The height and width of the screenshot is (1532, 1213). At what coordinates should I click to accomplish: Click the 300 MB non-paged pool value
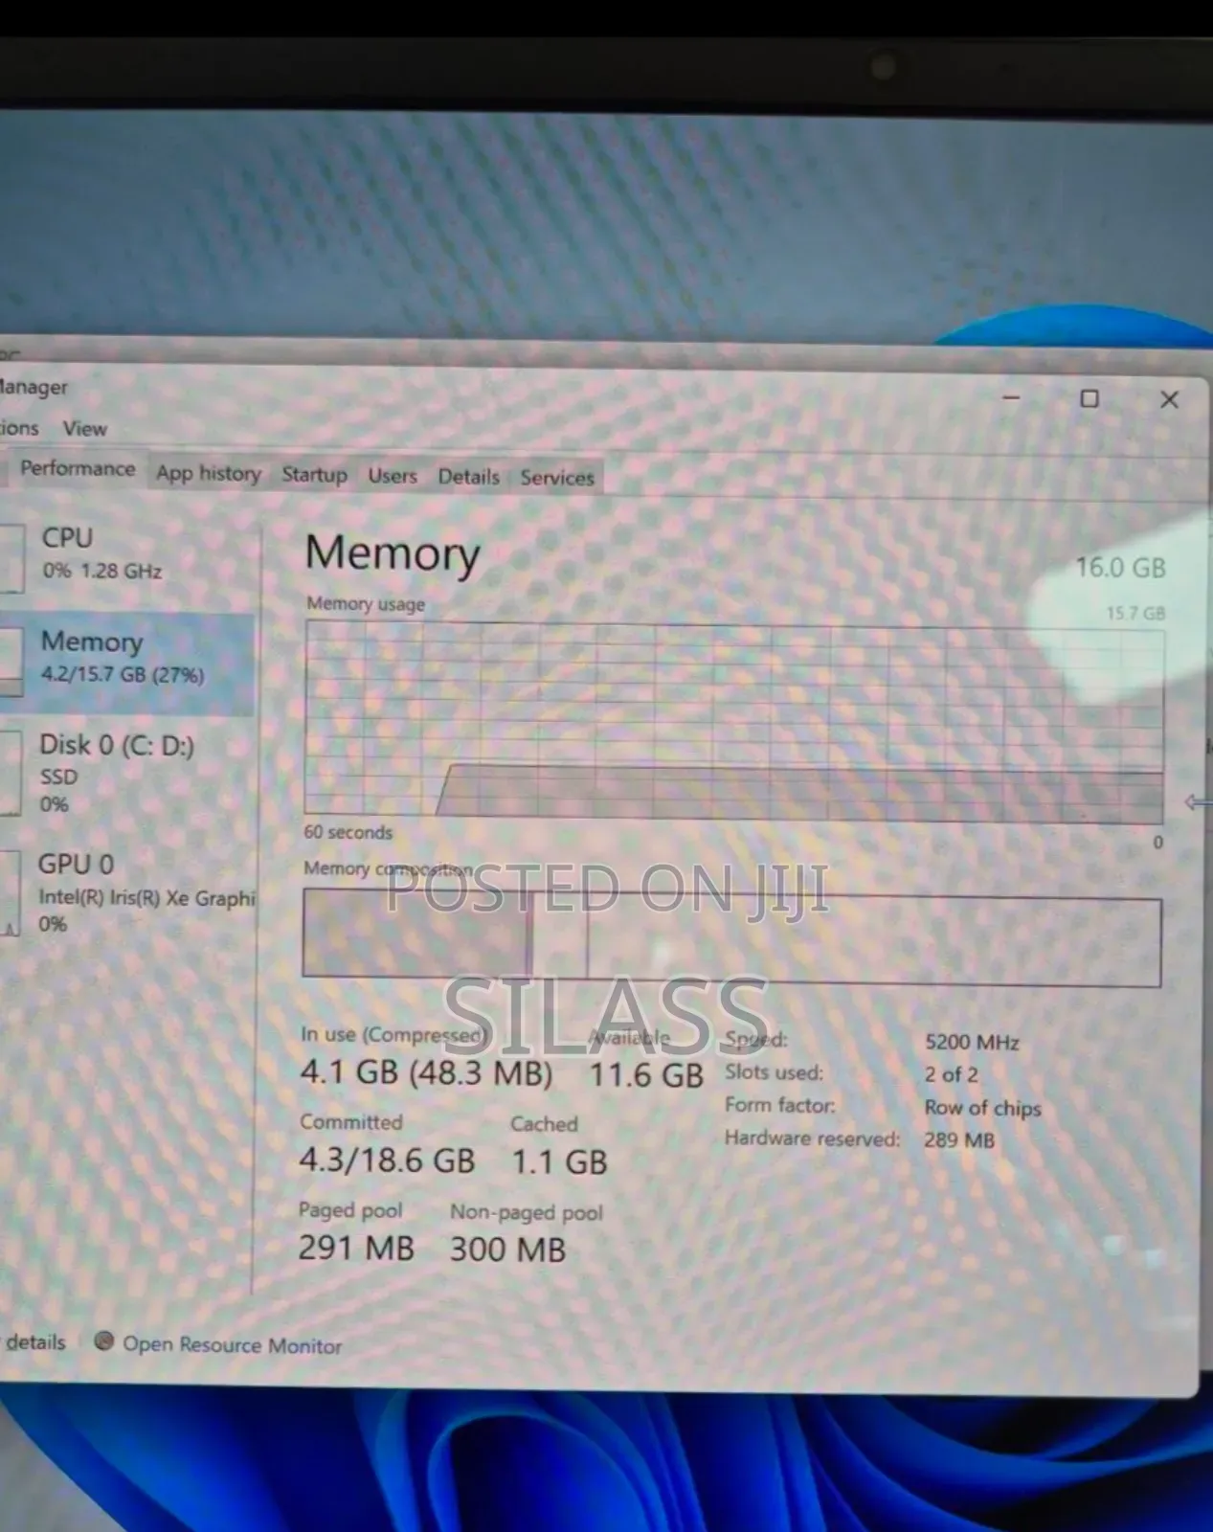507,1250
